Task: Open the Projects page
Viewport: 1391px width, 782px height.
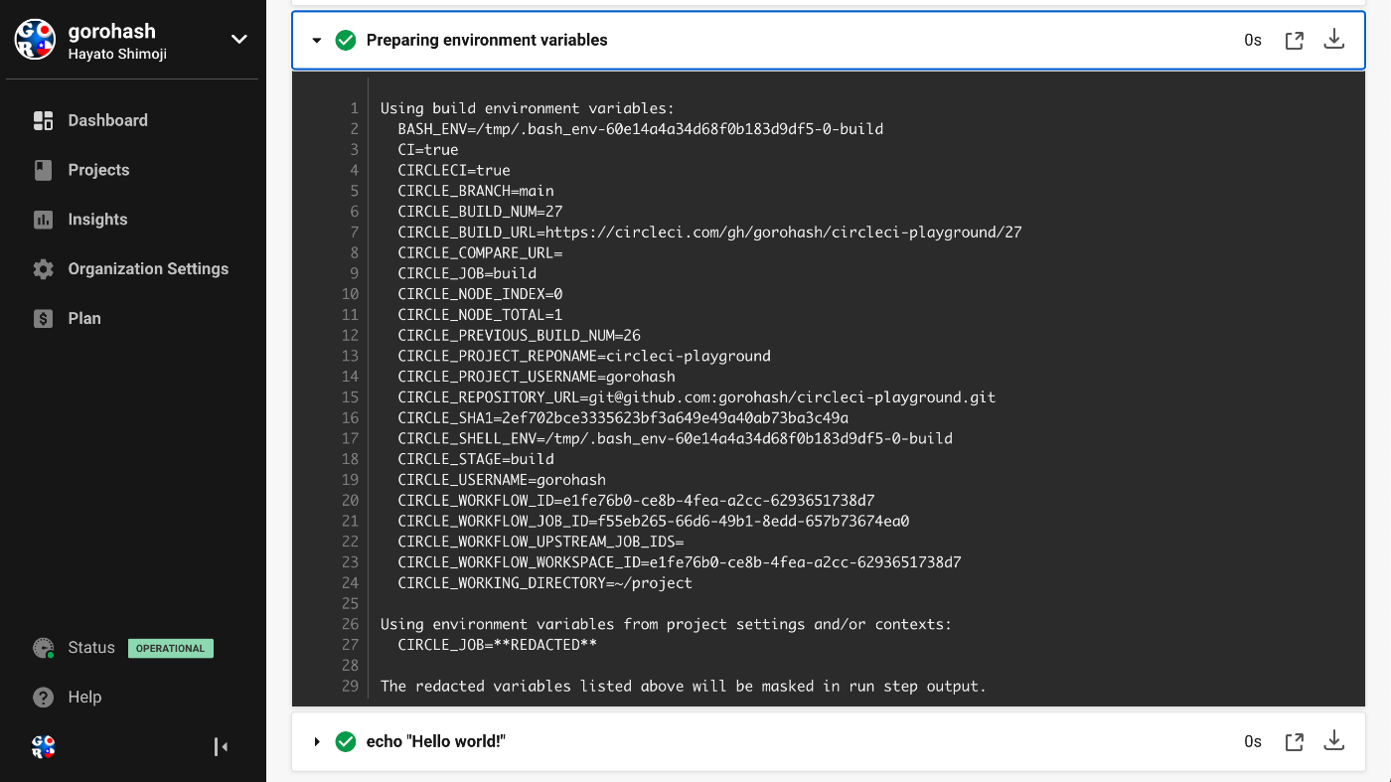Action: point(98,170)
